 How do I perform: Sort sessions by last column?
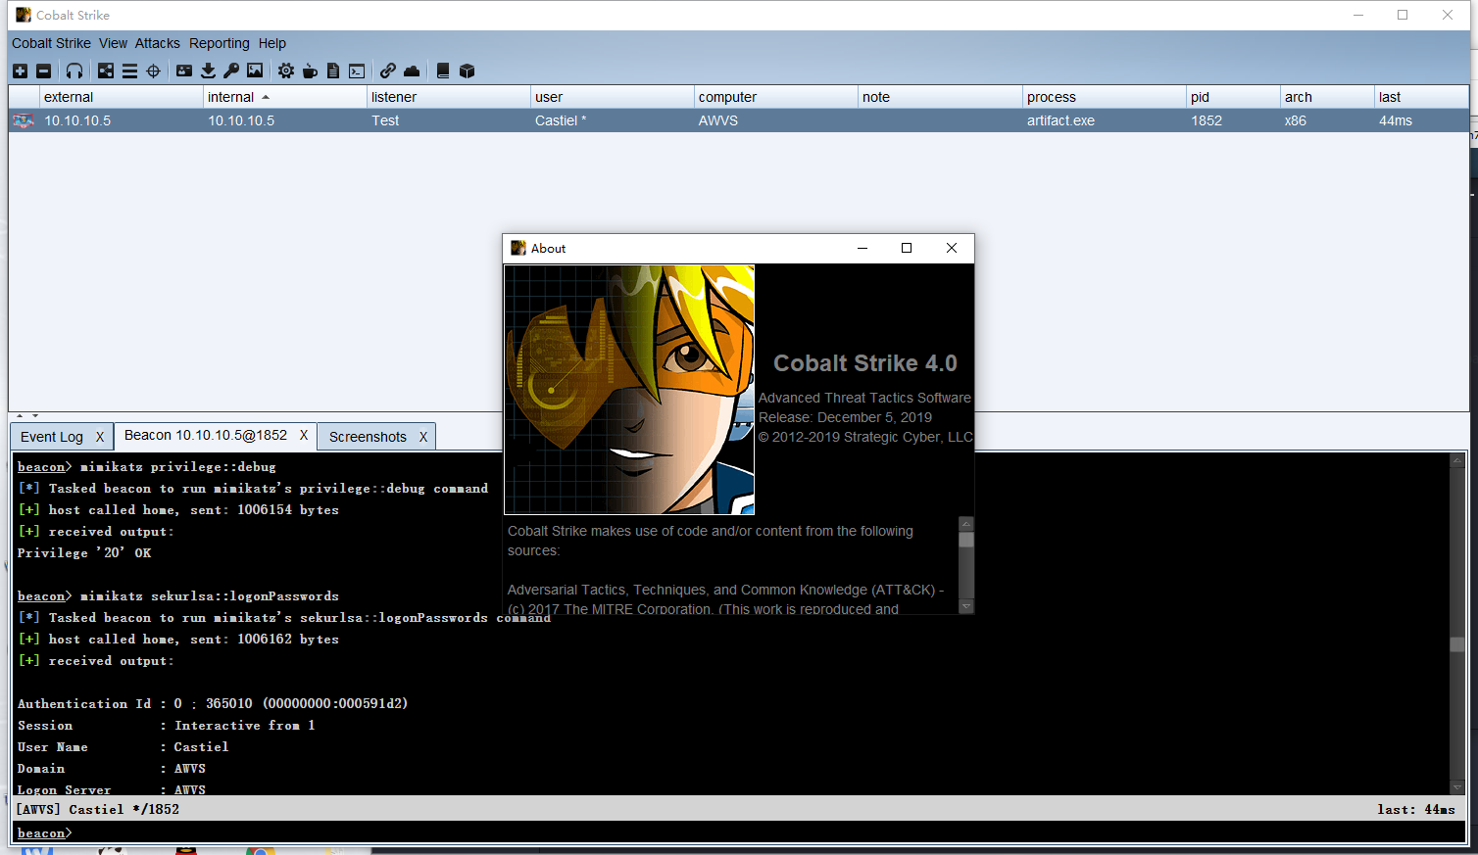click(1421, 97)
